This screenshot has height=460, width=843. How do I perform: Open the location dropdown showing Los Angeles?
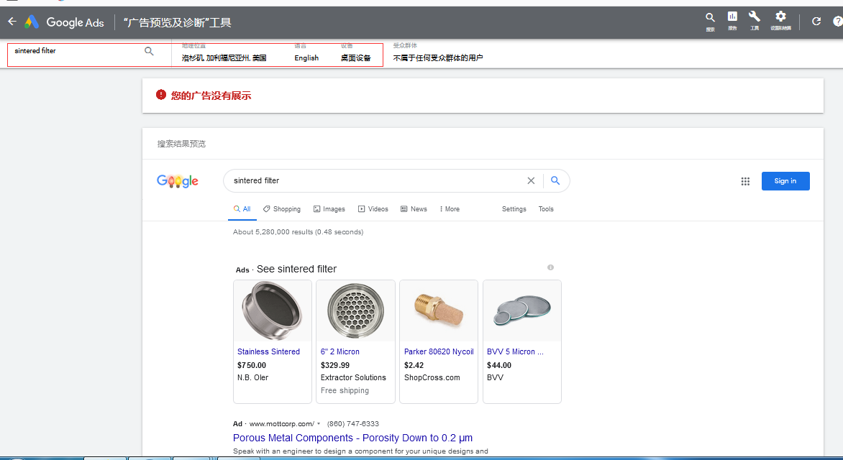(x=224, y=57)
